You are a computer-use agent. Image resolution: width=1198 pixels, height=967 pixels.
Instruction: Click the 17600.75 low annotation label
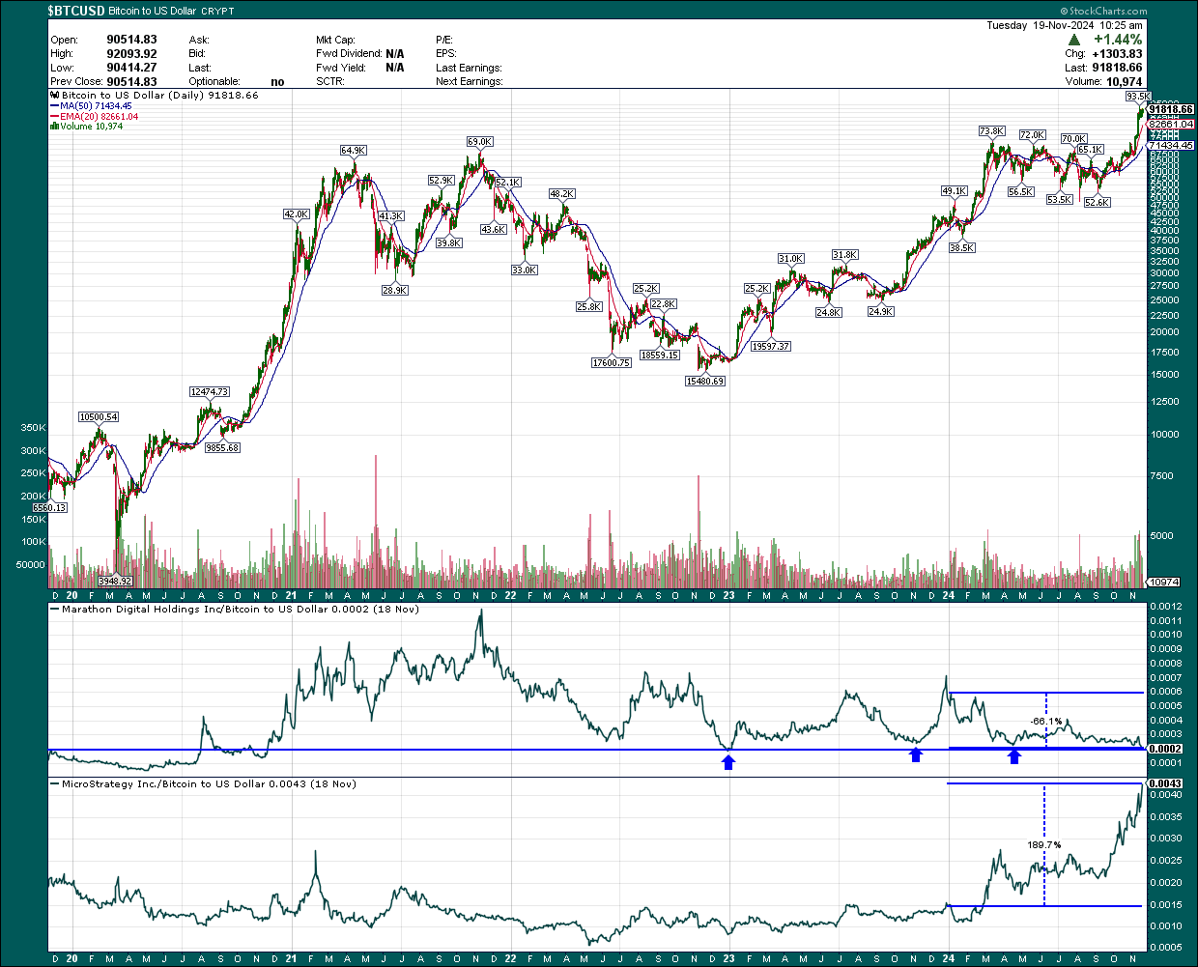[x=613, y=364]
